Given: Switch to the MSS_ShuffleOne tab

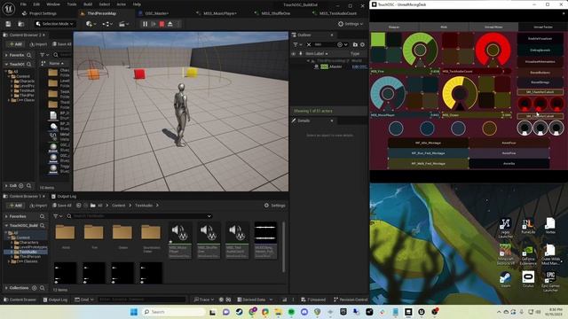Looking at the screenshot, I should (x=275, y=13).
